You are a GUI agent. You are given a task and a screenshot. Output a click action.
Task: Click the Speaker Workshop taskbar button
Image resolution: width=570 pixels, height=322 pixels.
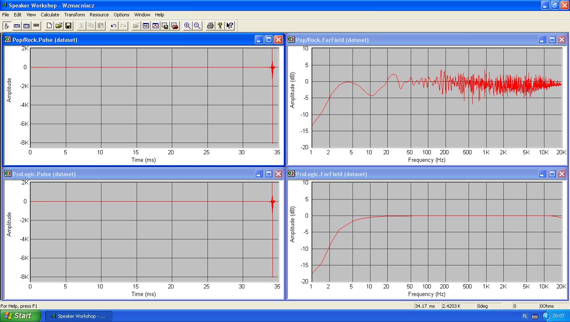pyautogui.click(x=78, y=316)
